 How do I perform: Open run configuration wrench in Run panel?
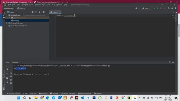(7, 69)
